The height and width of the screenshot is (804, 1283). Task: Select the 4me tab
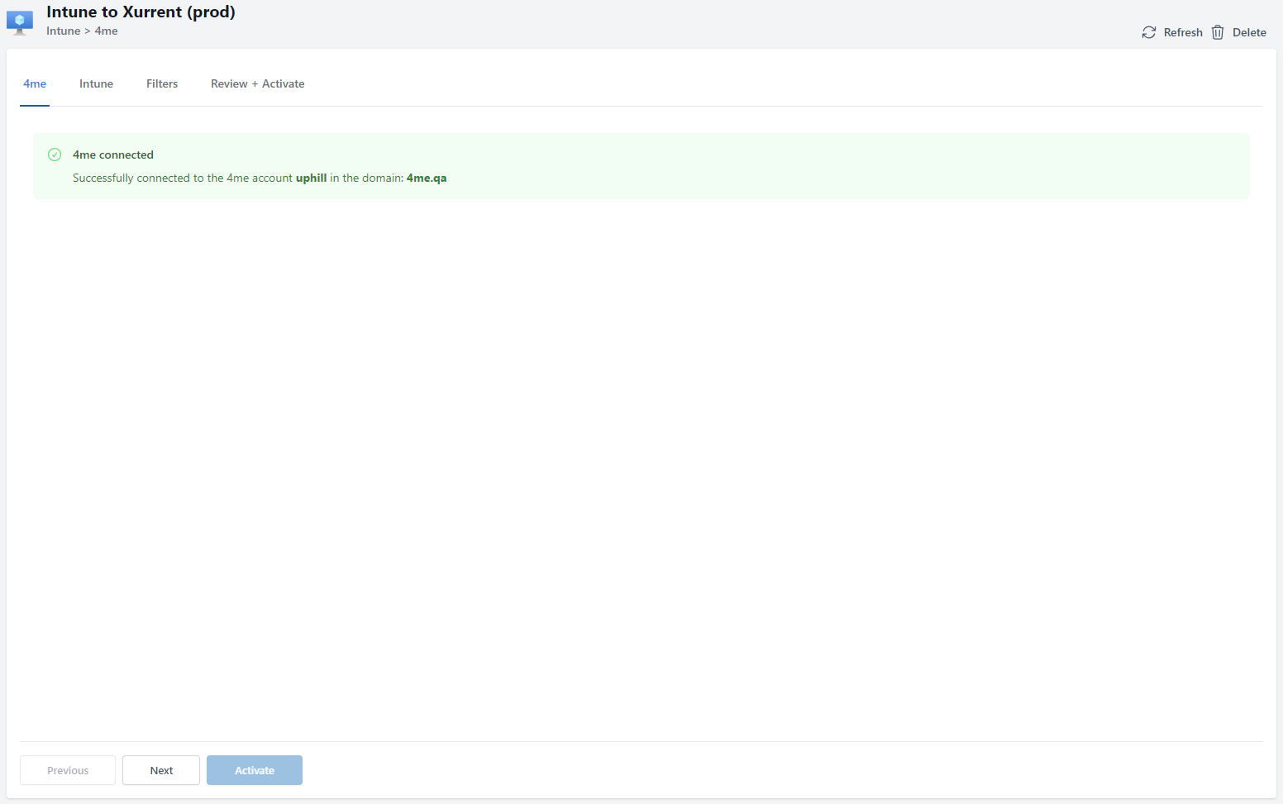(x=35, y=84)
